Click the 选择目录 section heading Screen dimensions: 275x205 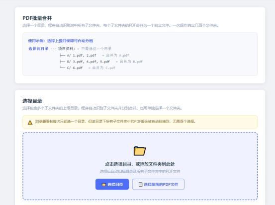point(32,101)
